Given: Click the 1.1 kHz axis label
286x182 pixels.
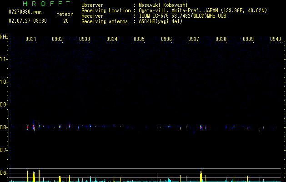Looking at the screenshot, I should click(x=4, y=59).
